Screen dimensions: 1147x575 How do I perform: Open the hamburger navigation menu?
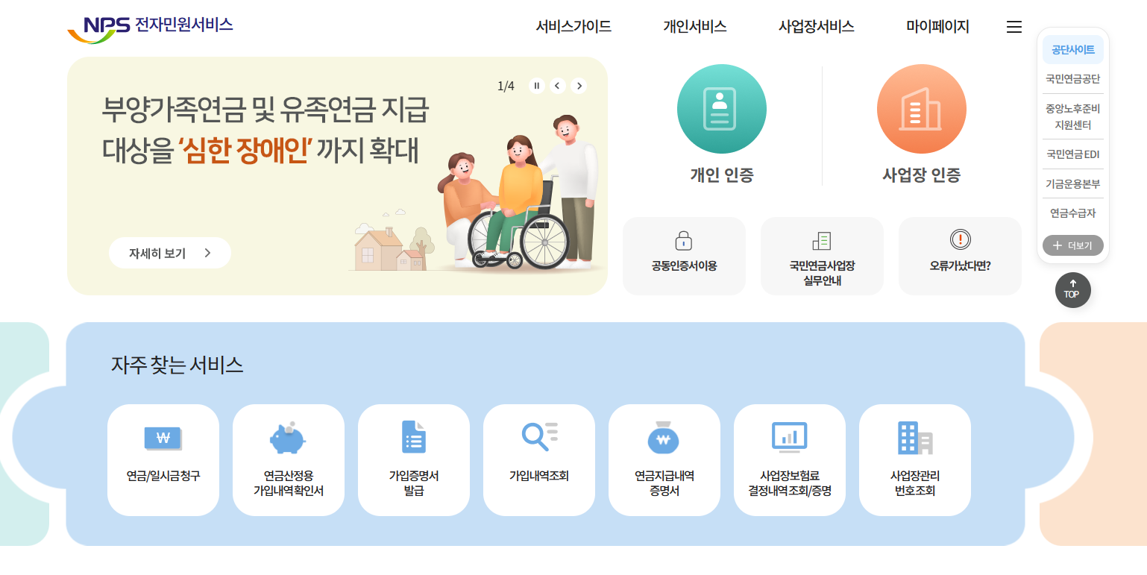click(x=1014, y=26)
